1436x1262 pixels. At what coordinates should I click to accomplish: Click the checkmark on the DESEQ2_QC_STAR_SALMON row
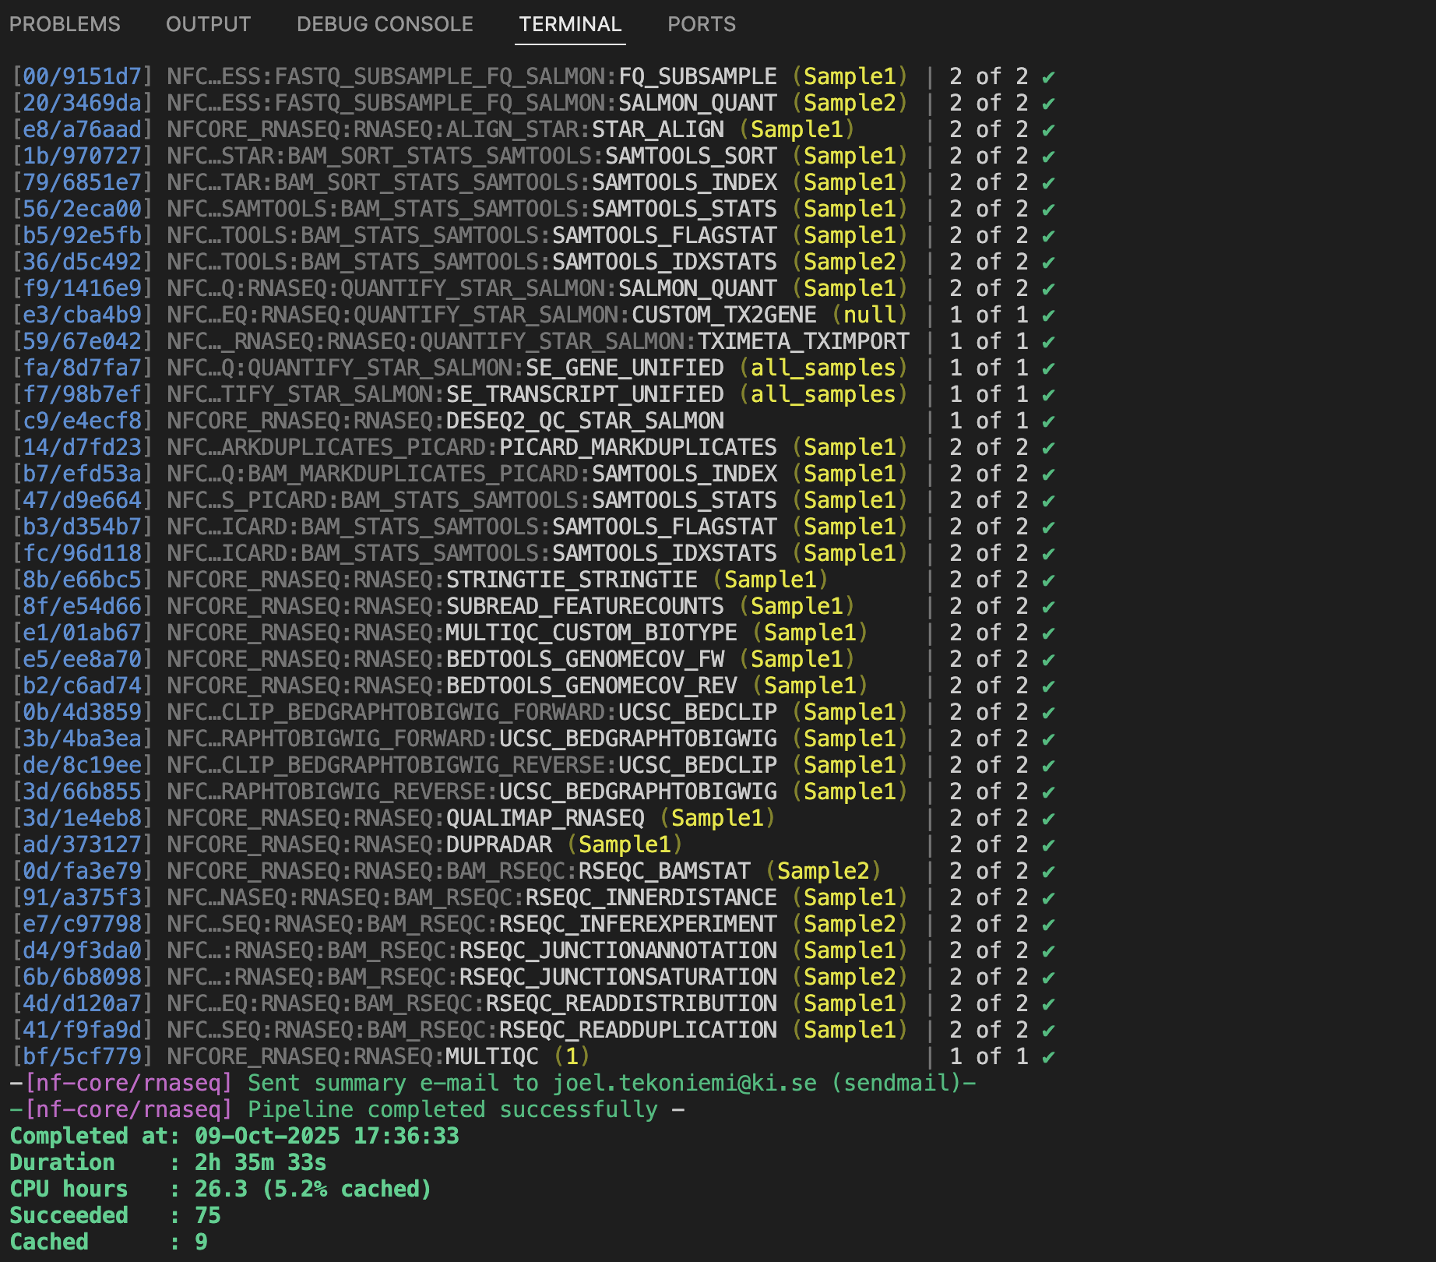point(1048,421)
